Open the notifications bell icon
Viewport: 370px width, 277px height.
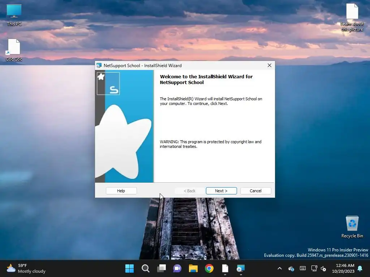(360, 268)
